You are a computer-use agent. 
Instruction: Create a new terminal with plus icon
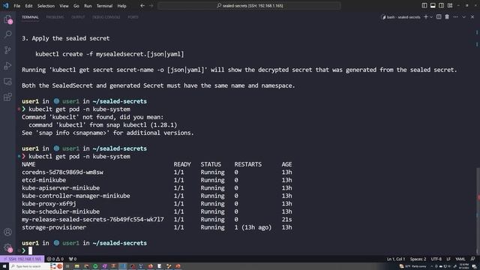pos(426,16)
